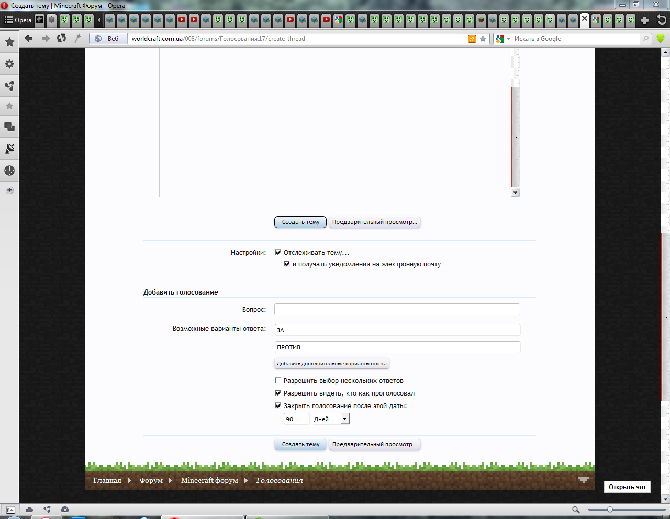Click the add panel plus in sidebar
Screen dimensions: 670x519
click(9, 190)
